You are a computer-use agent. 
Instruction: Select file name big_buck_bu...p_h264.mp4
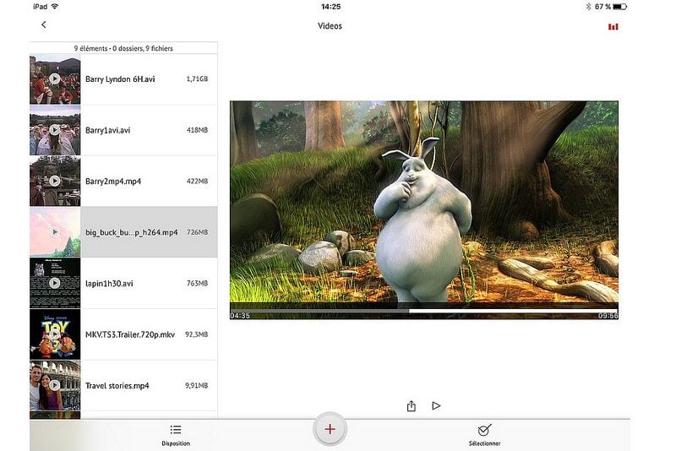pos(132,232)
